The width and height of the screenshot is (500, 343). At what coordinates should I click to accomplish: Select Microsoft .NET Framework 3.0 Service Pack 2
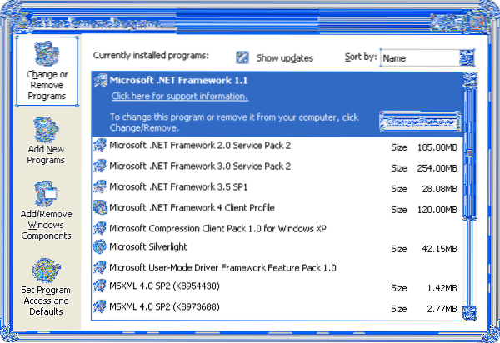(x=200, y=166)
